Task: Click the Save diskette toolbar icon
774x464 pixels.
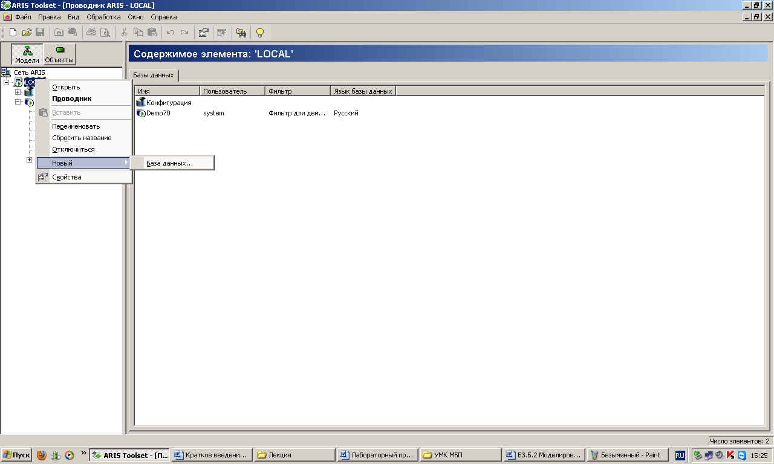Action: (40, 33)
